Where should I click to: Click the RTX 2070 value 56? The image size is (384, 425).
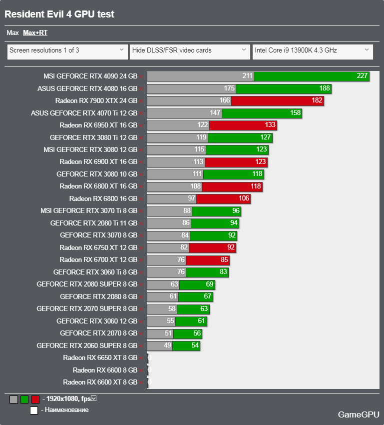click(x=197, y=333)
